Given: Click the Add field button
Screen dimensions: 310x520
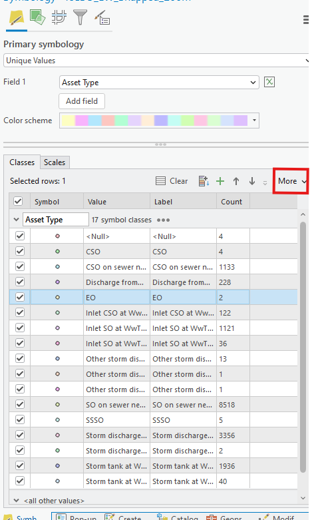Looking at the screenshot, I should click(82, 101).
